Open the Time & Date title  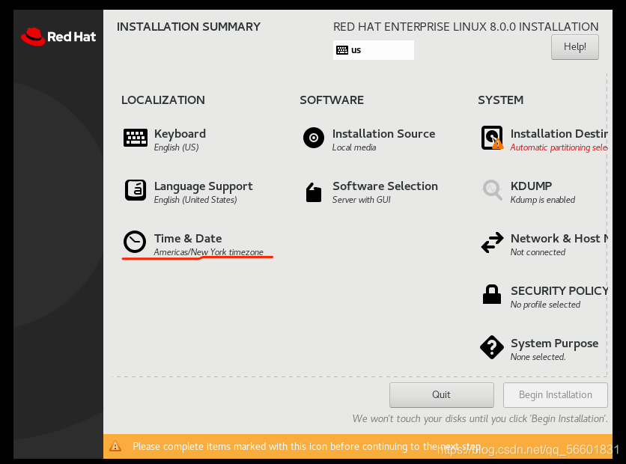point(188,239)
